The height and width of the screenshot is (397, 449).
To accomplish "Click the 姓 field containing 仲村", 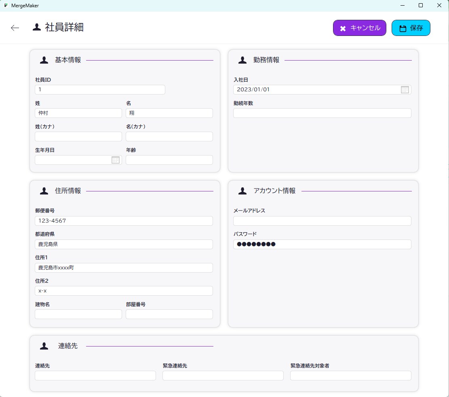I will tap(78, 113).
